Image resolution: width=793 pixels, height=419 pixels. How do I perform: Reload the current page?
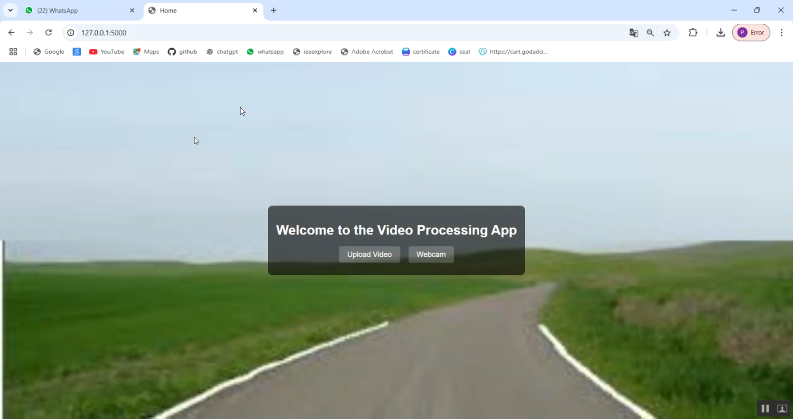[x=49, y=33]
